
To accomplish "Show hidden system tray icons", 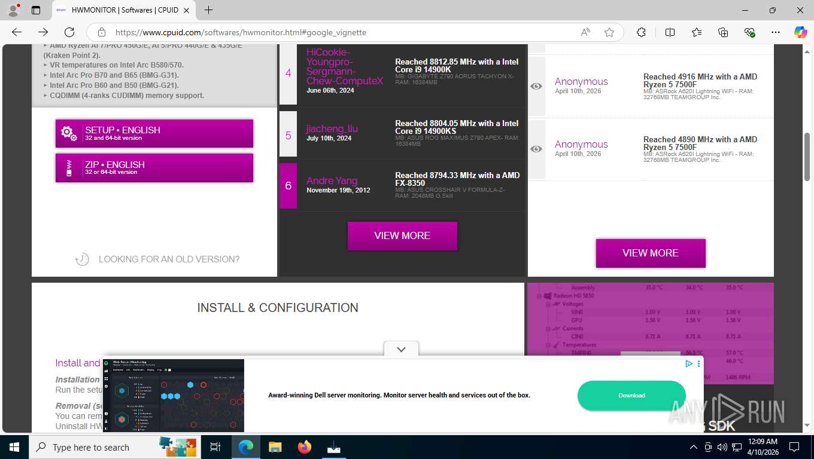I will 694,447.
